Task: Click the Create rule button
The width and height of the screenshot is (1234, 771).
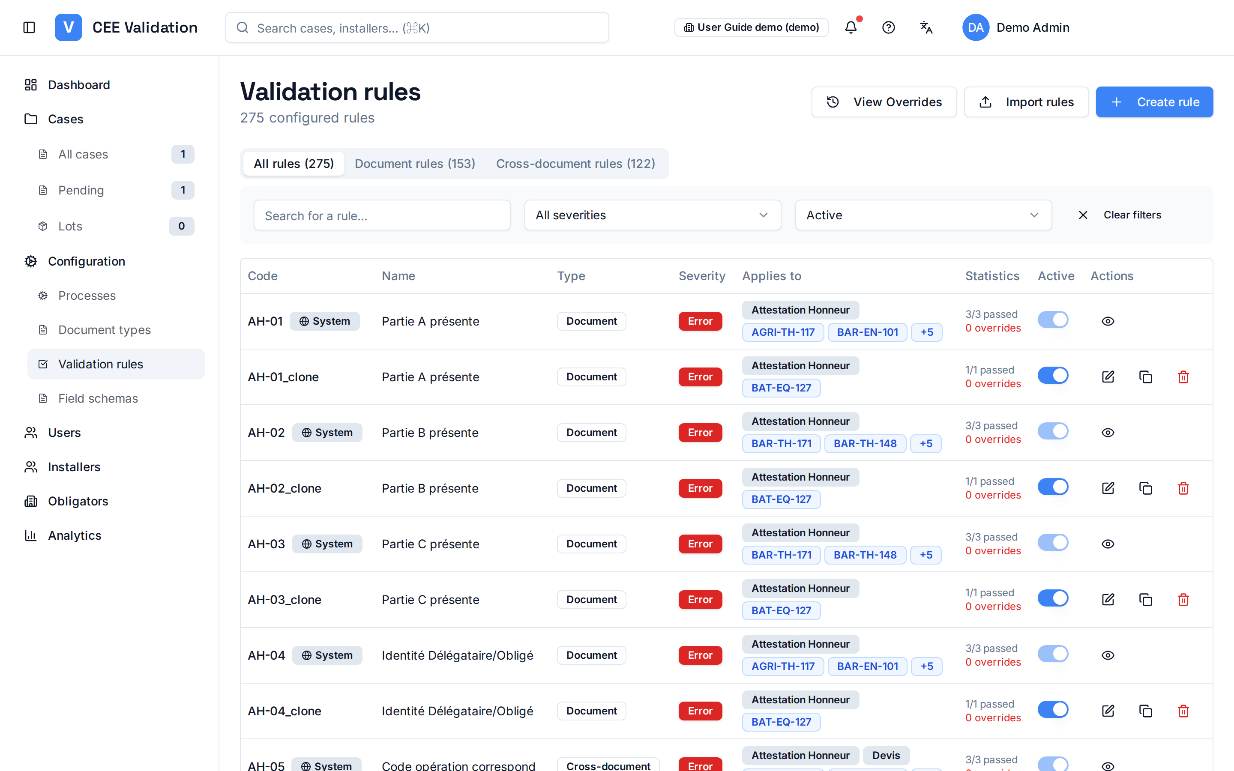Action: coord(1154,102)
